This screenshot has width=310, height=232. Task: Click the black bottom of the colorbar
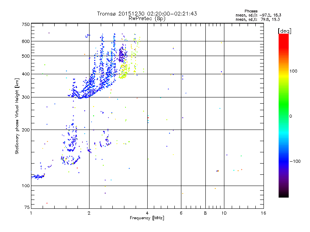coord(284,194)
